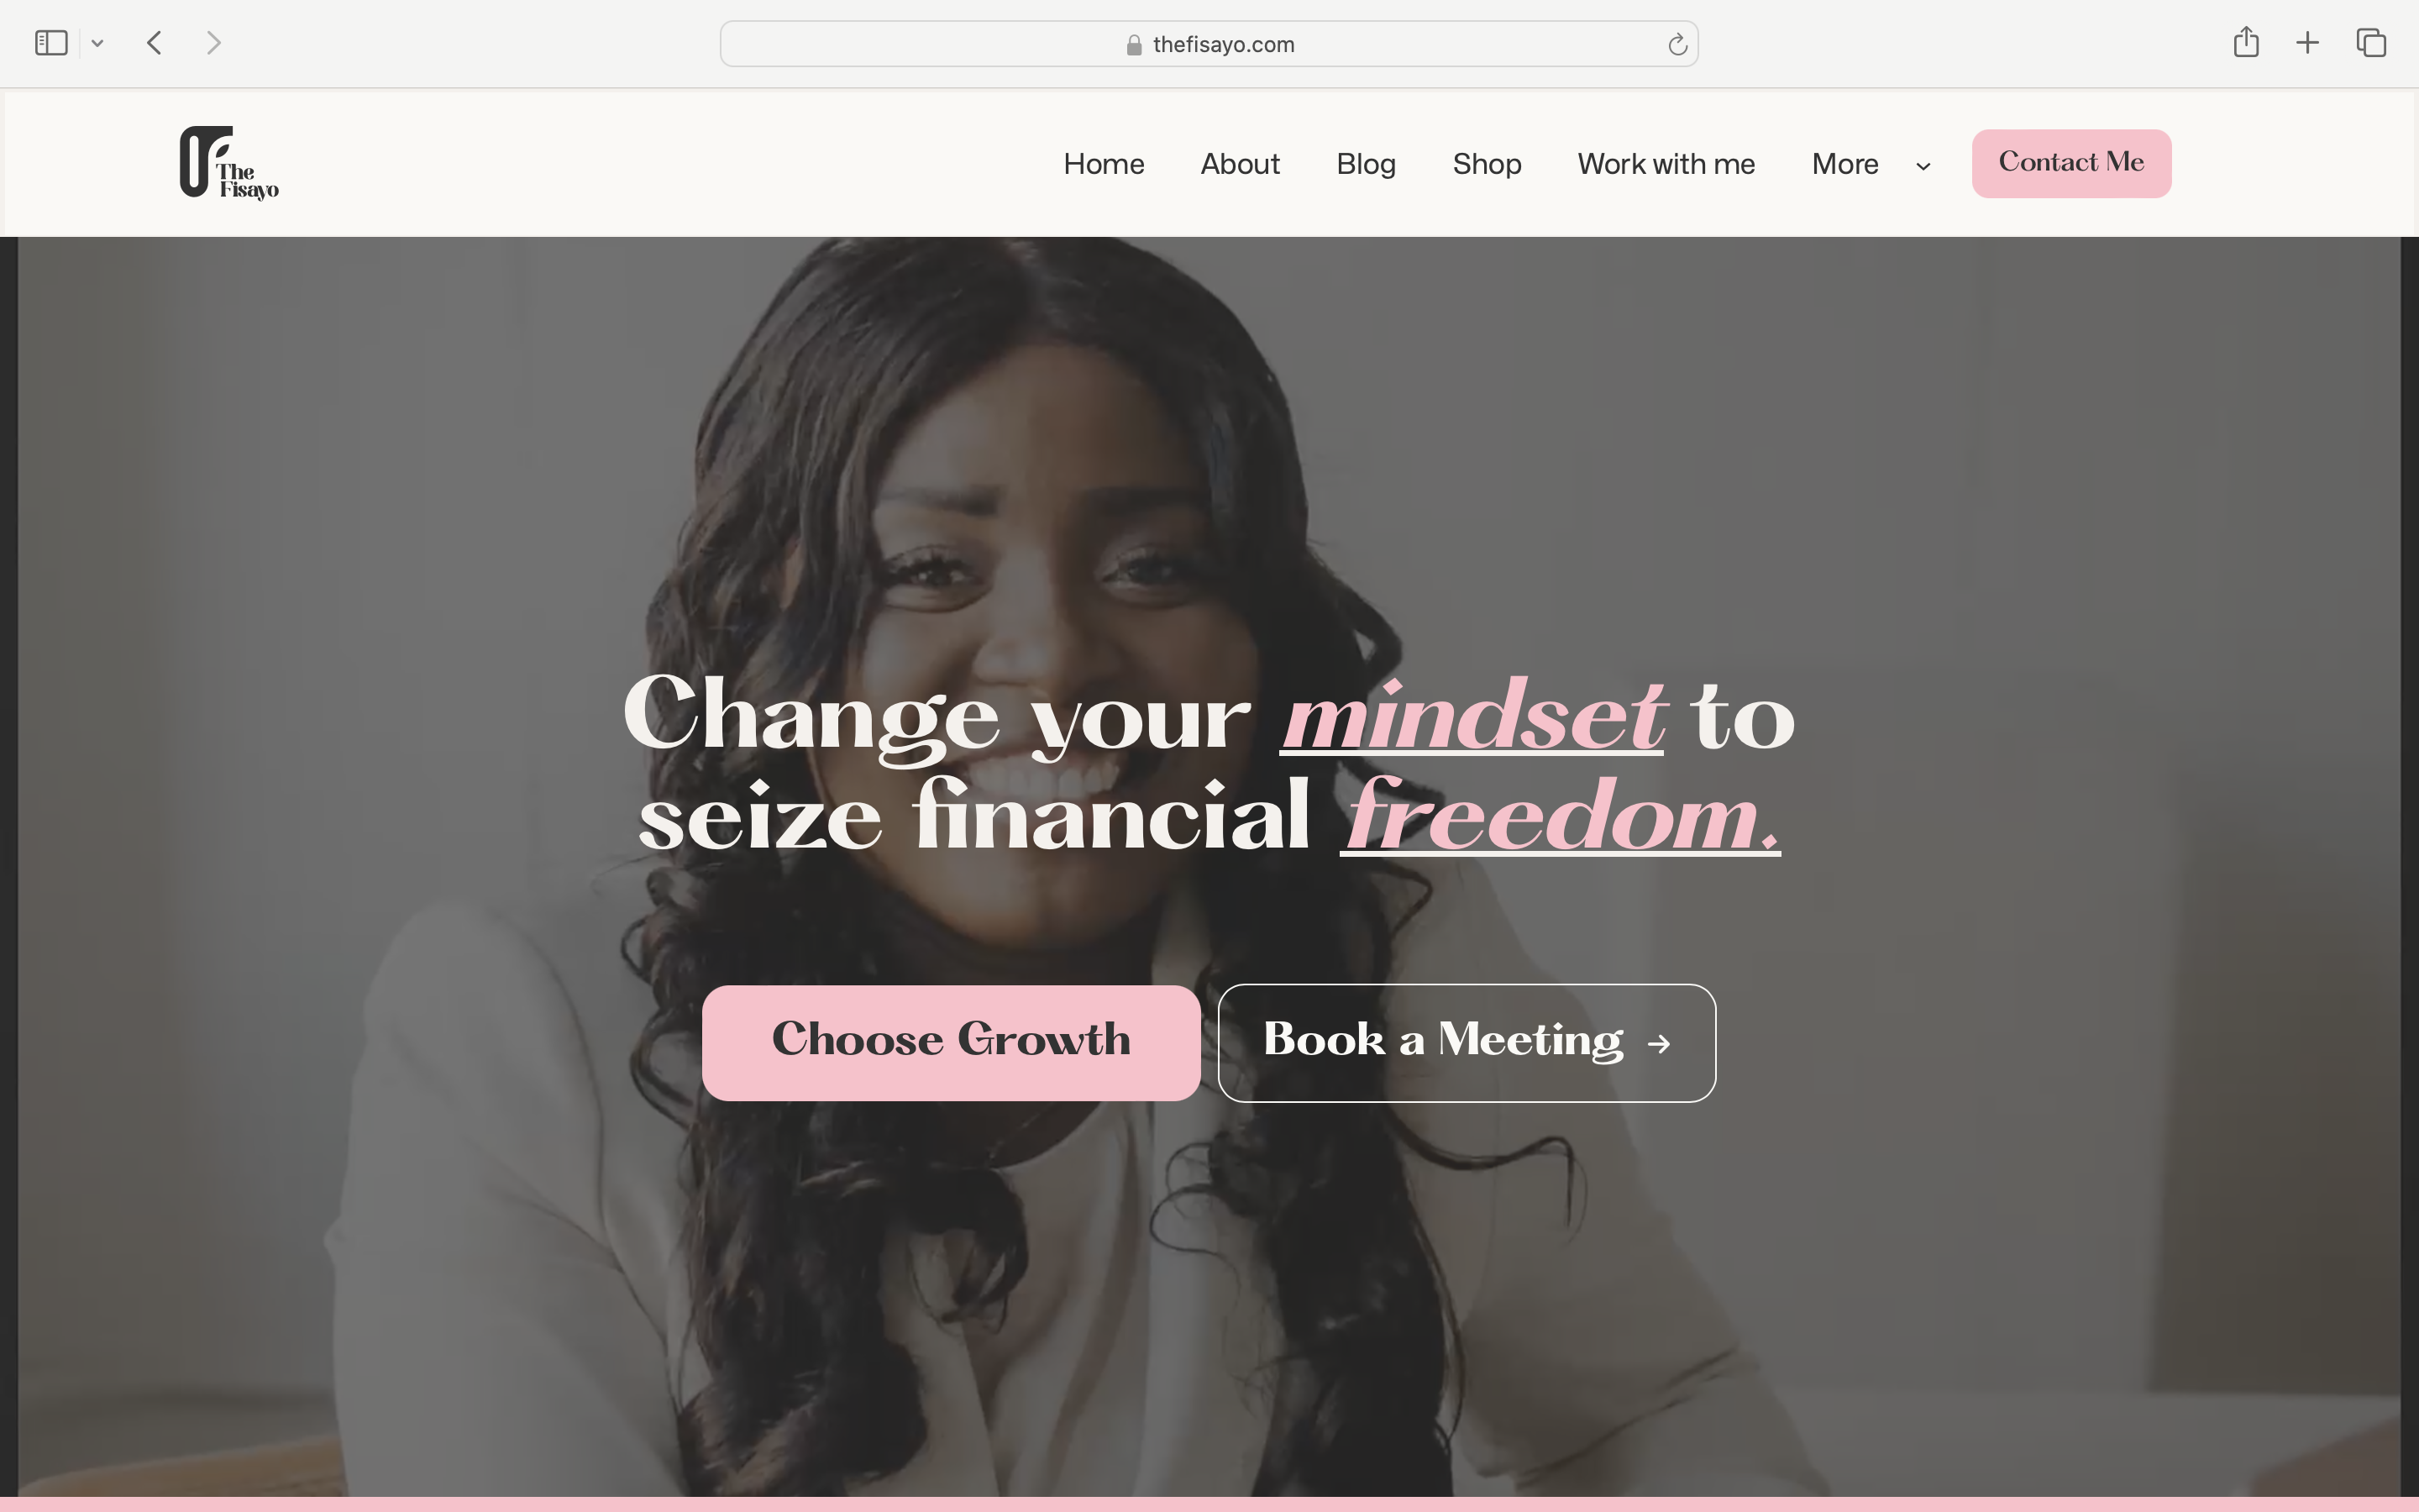The image size is (2419, 1512).
Task: Go forward with the forward arrow
Action: [213, 43]
